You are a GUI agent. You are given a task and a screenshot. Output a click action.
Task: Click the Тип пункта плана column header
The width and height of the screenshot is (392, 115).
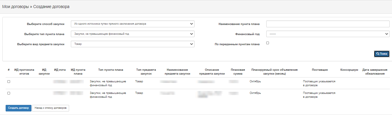[x=111, y=70]
